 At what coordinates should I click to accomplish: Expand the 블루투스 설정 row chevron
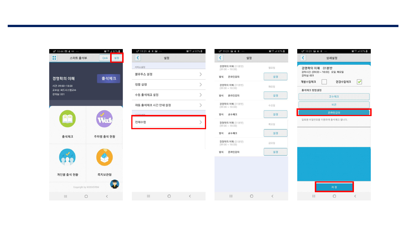tap(201, 74)
